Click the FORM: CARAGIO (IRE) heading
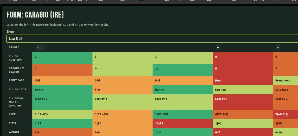298x136 pixels. click(35, 15)
